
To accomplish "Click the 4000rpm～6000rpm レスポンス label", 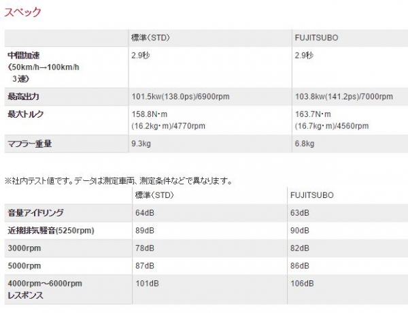I will [x=45, y=290].
